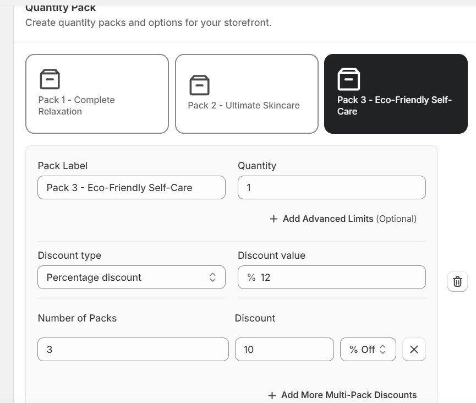
Task: Click the chevron arrows in the Percentage discount selector
Action: (213, 277)
